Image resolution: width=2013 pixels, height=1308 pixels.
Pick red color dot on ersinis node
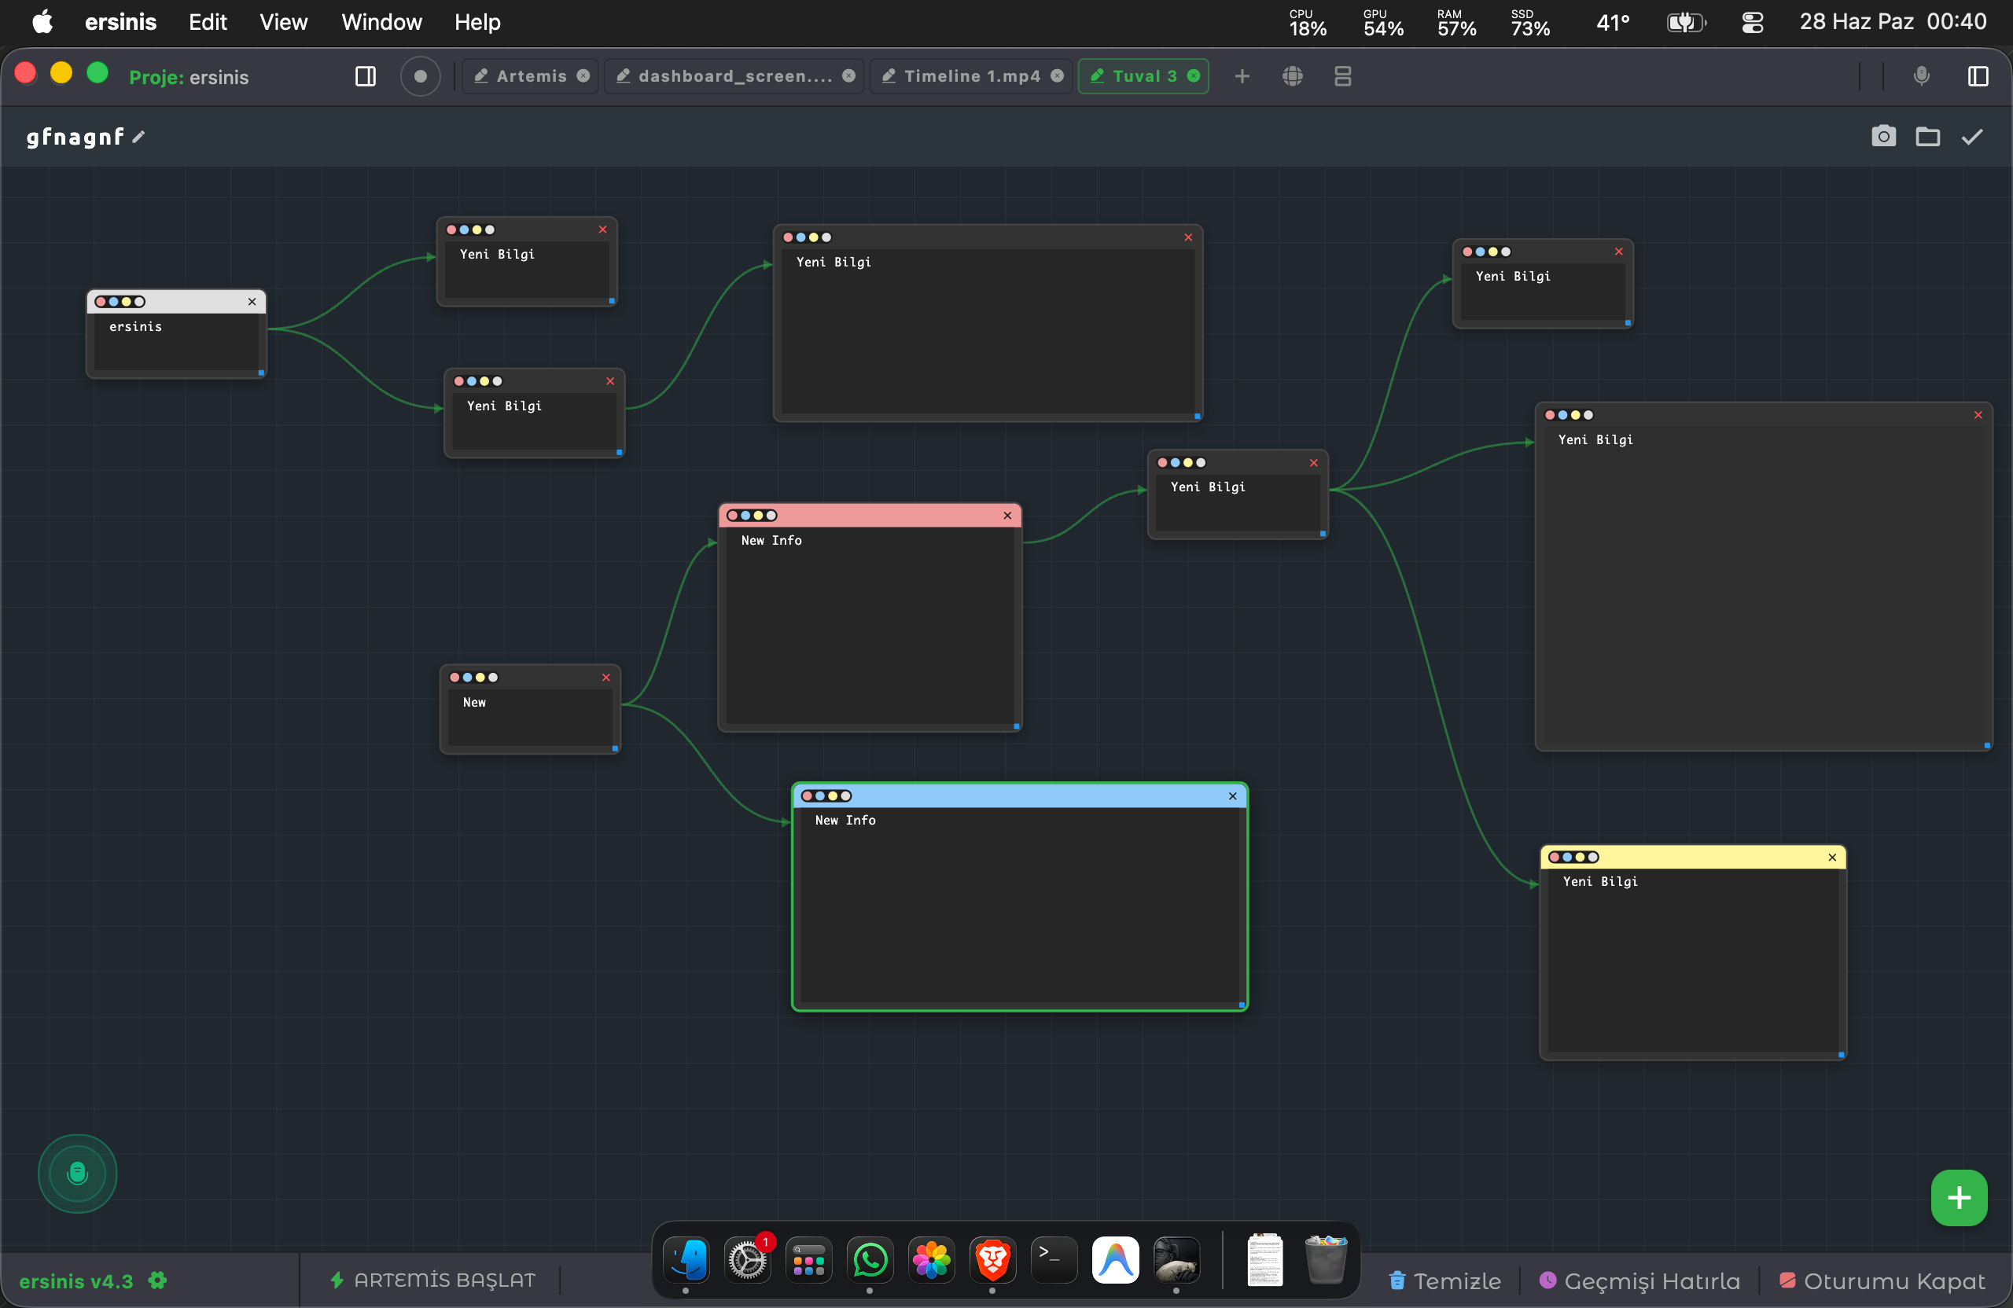(101, 302)
